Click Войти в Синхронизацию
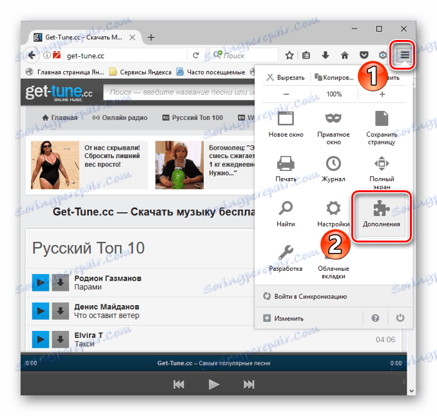 coord(333,296)
